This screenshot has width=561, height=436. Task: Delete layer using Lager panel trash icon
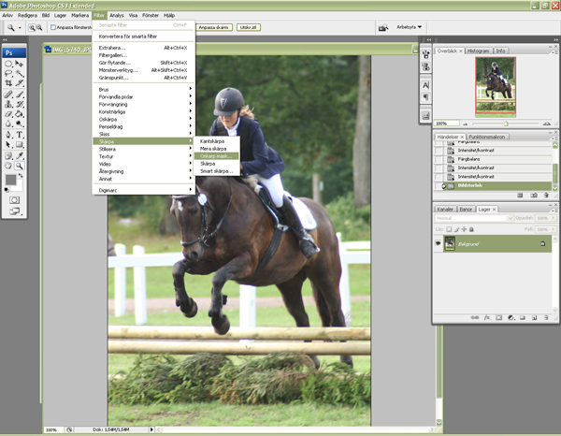(546, 317)
